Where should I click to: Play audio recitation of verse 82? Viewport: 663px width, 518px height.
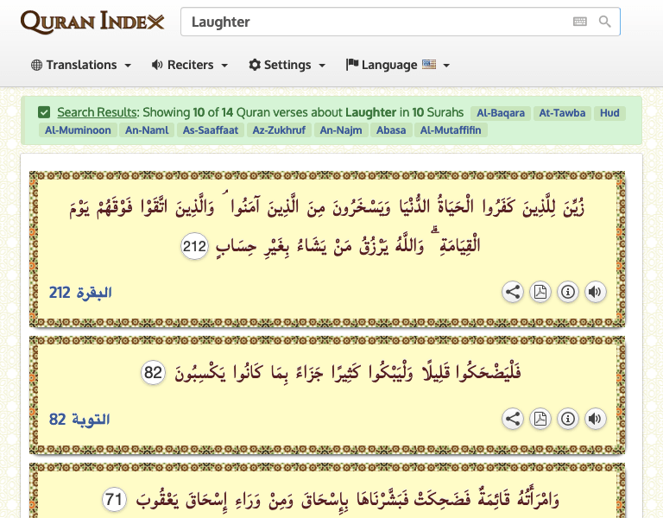[595, 420]
